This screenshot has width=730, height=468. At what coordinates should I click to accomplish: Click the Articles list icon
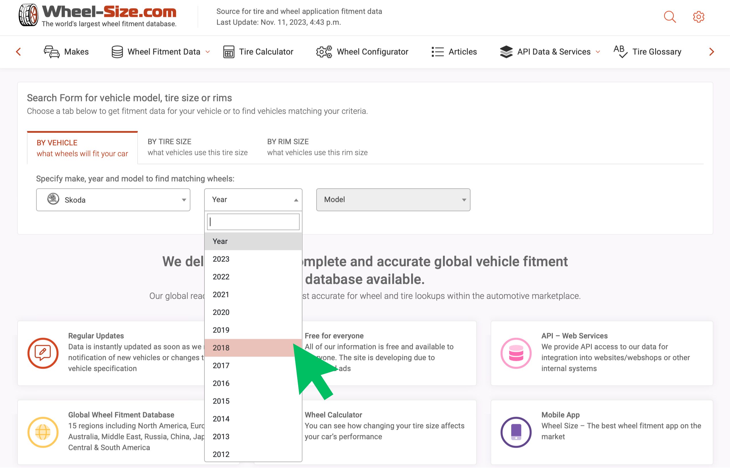438,52
